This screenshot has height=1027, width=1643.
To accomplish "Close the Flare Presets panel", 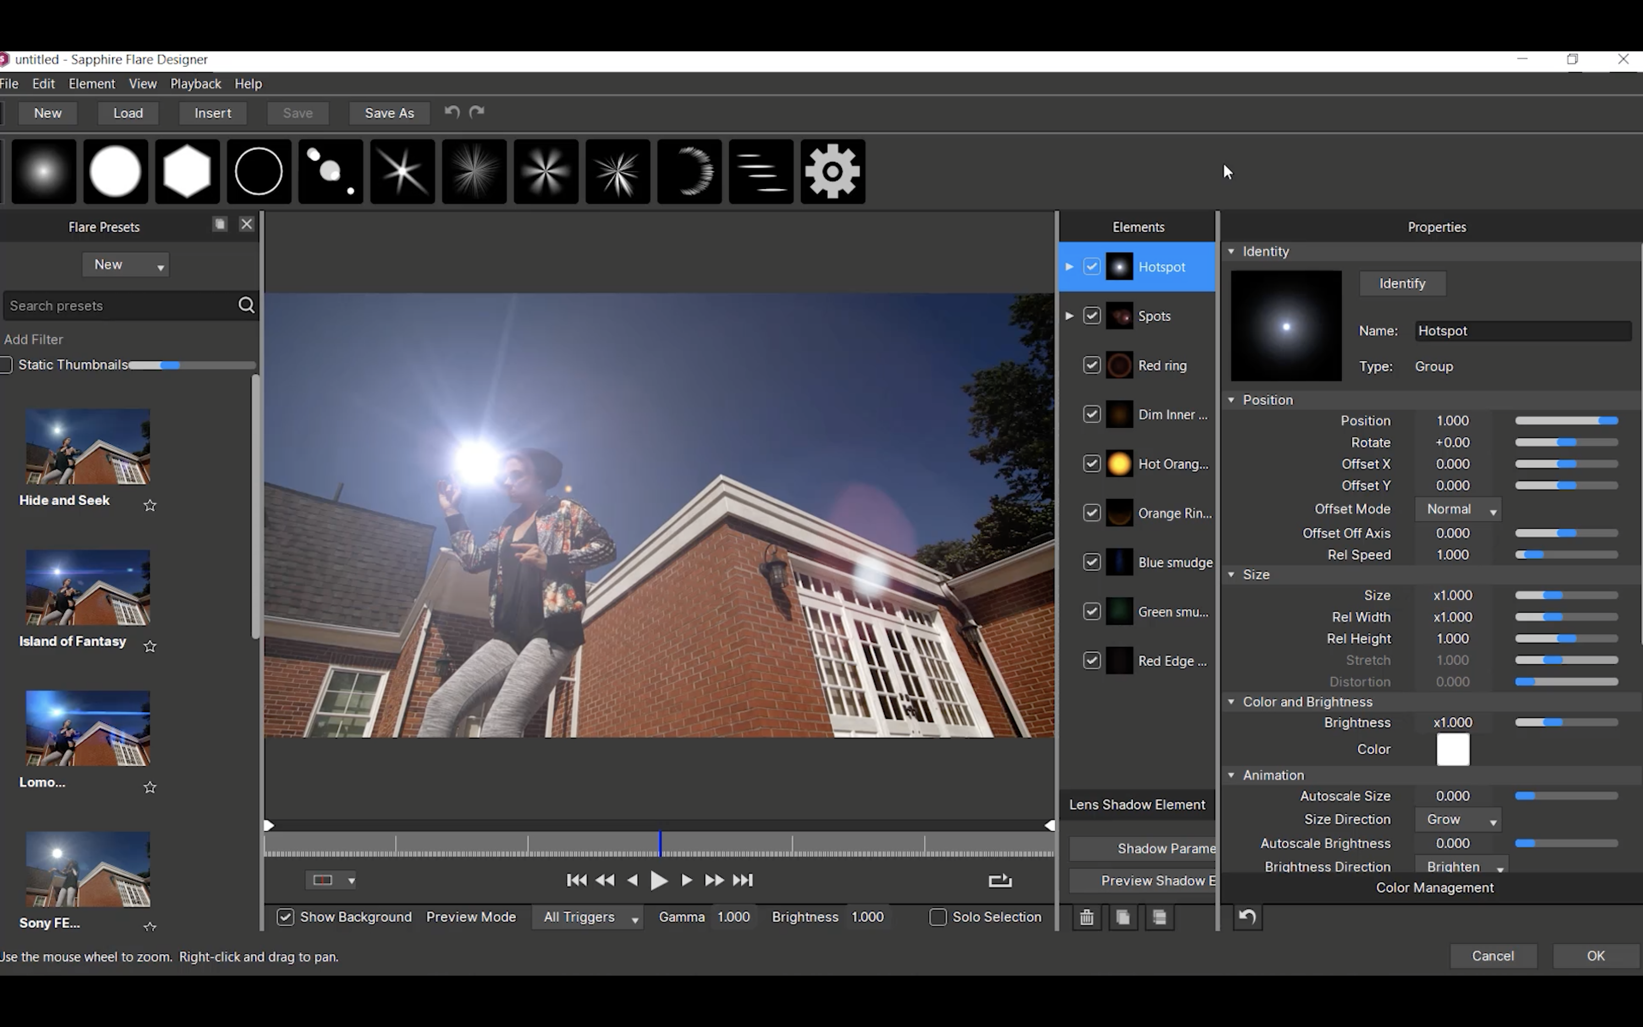I will pos(247,224).
